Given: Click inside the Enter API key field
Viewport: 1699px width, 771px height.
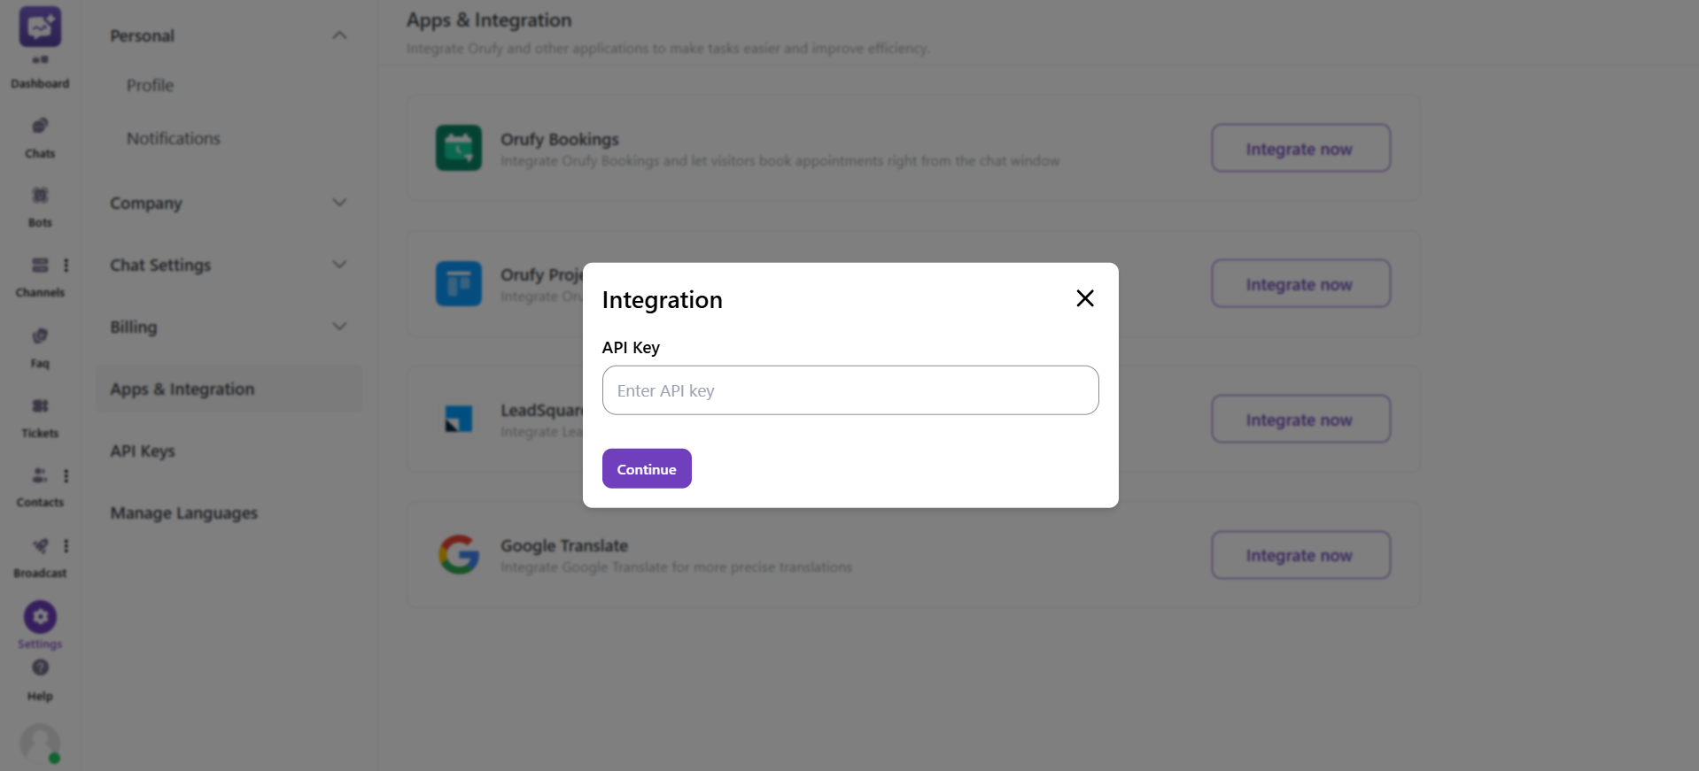Looking at the screenshot, I should (849, 390).
